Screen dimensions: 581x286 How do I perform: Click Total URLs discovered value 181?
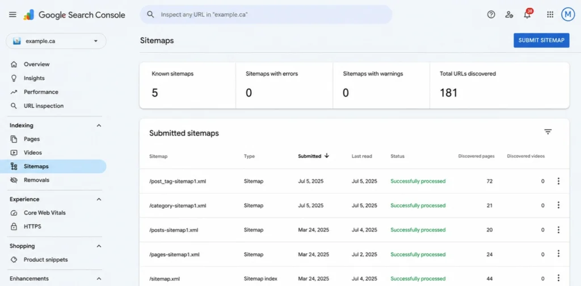[449, 92]
